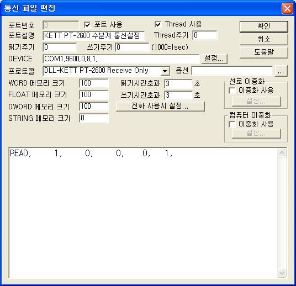Viewport: 296px width, 286px height.
Task: Click the Thread주기 input field
Action: [x=205, y=35]
